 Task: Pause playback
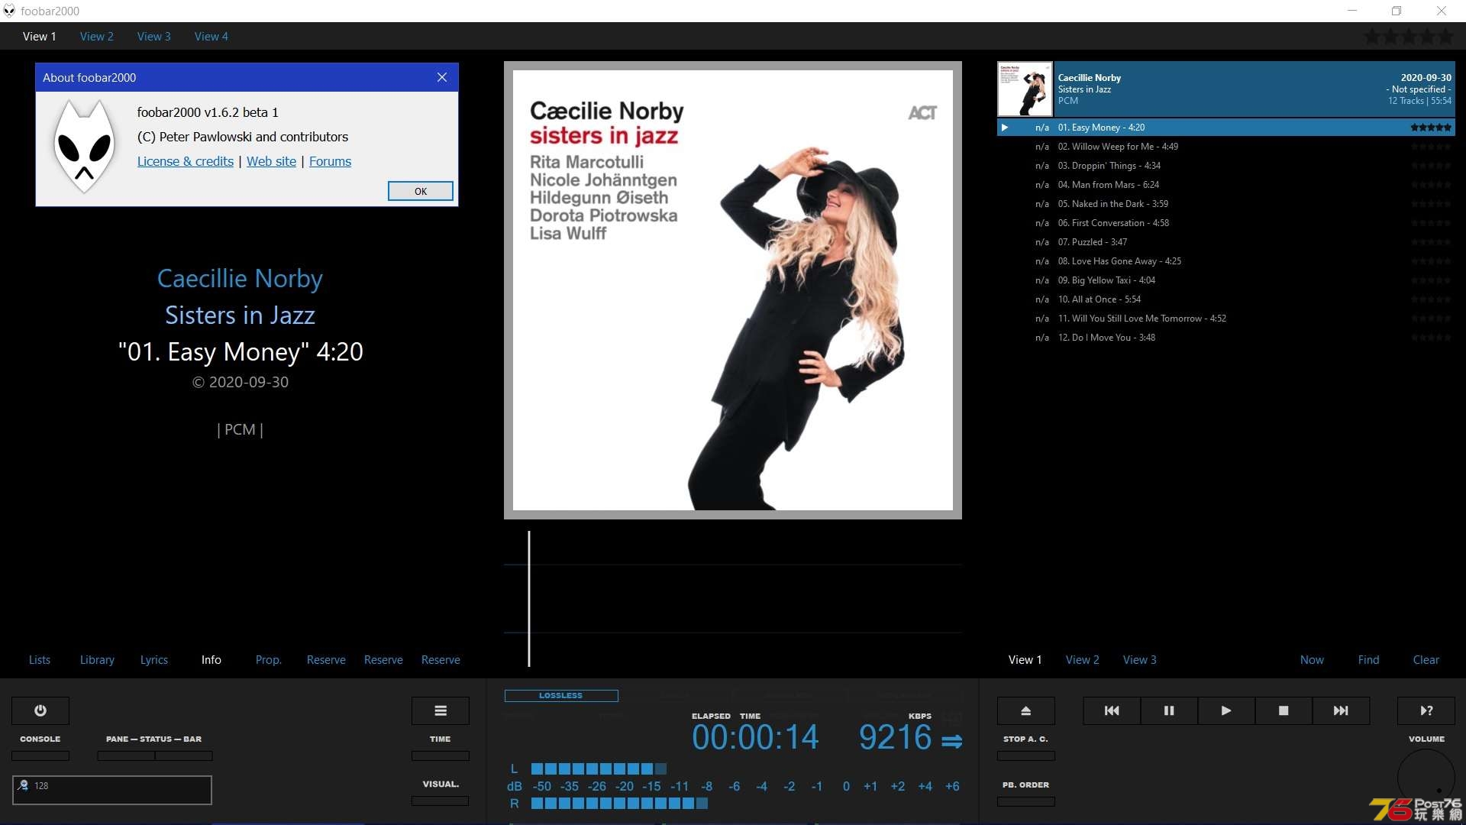[x=1169, y=710]
